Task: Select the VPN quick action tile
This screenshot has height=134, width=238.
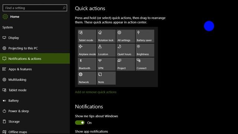Action: (106, 64)
